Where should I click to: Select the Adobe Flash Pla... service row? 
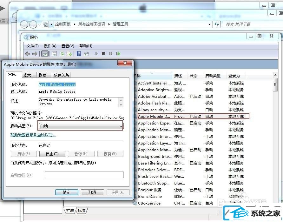(x=189, y=103)
